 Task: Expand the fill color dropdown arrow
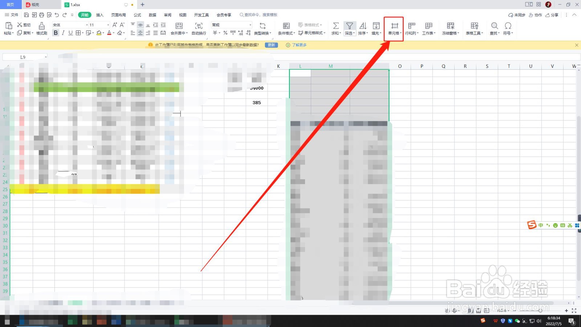[103, 33]
